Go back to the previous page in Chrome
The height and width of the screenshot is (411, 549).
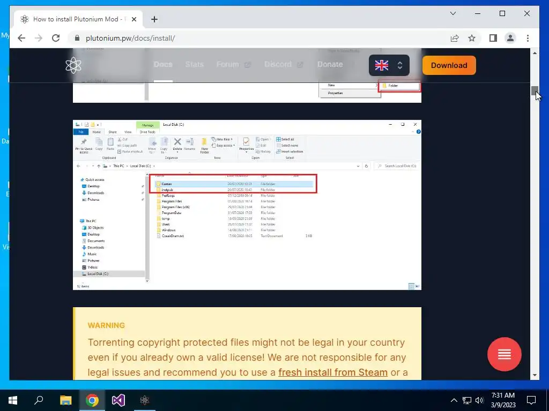21,38
